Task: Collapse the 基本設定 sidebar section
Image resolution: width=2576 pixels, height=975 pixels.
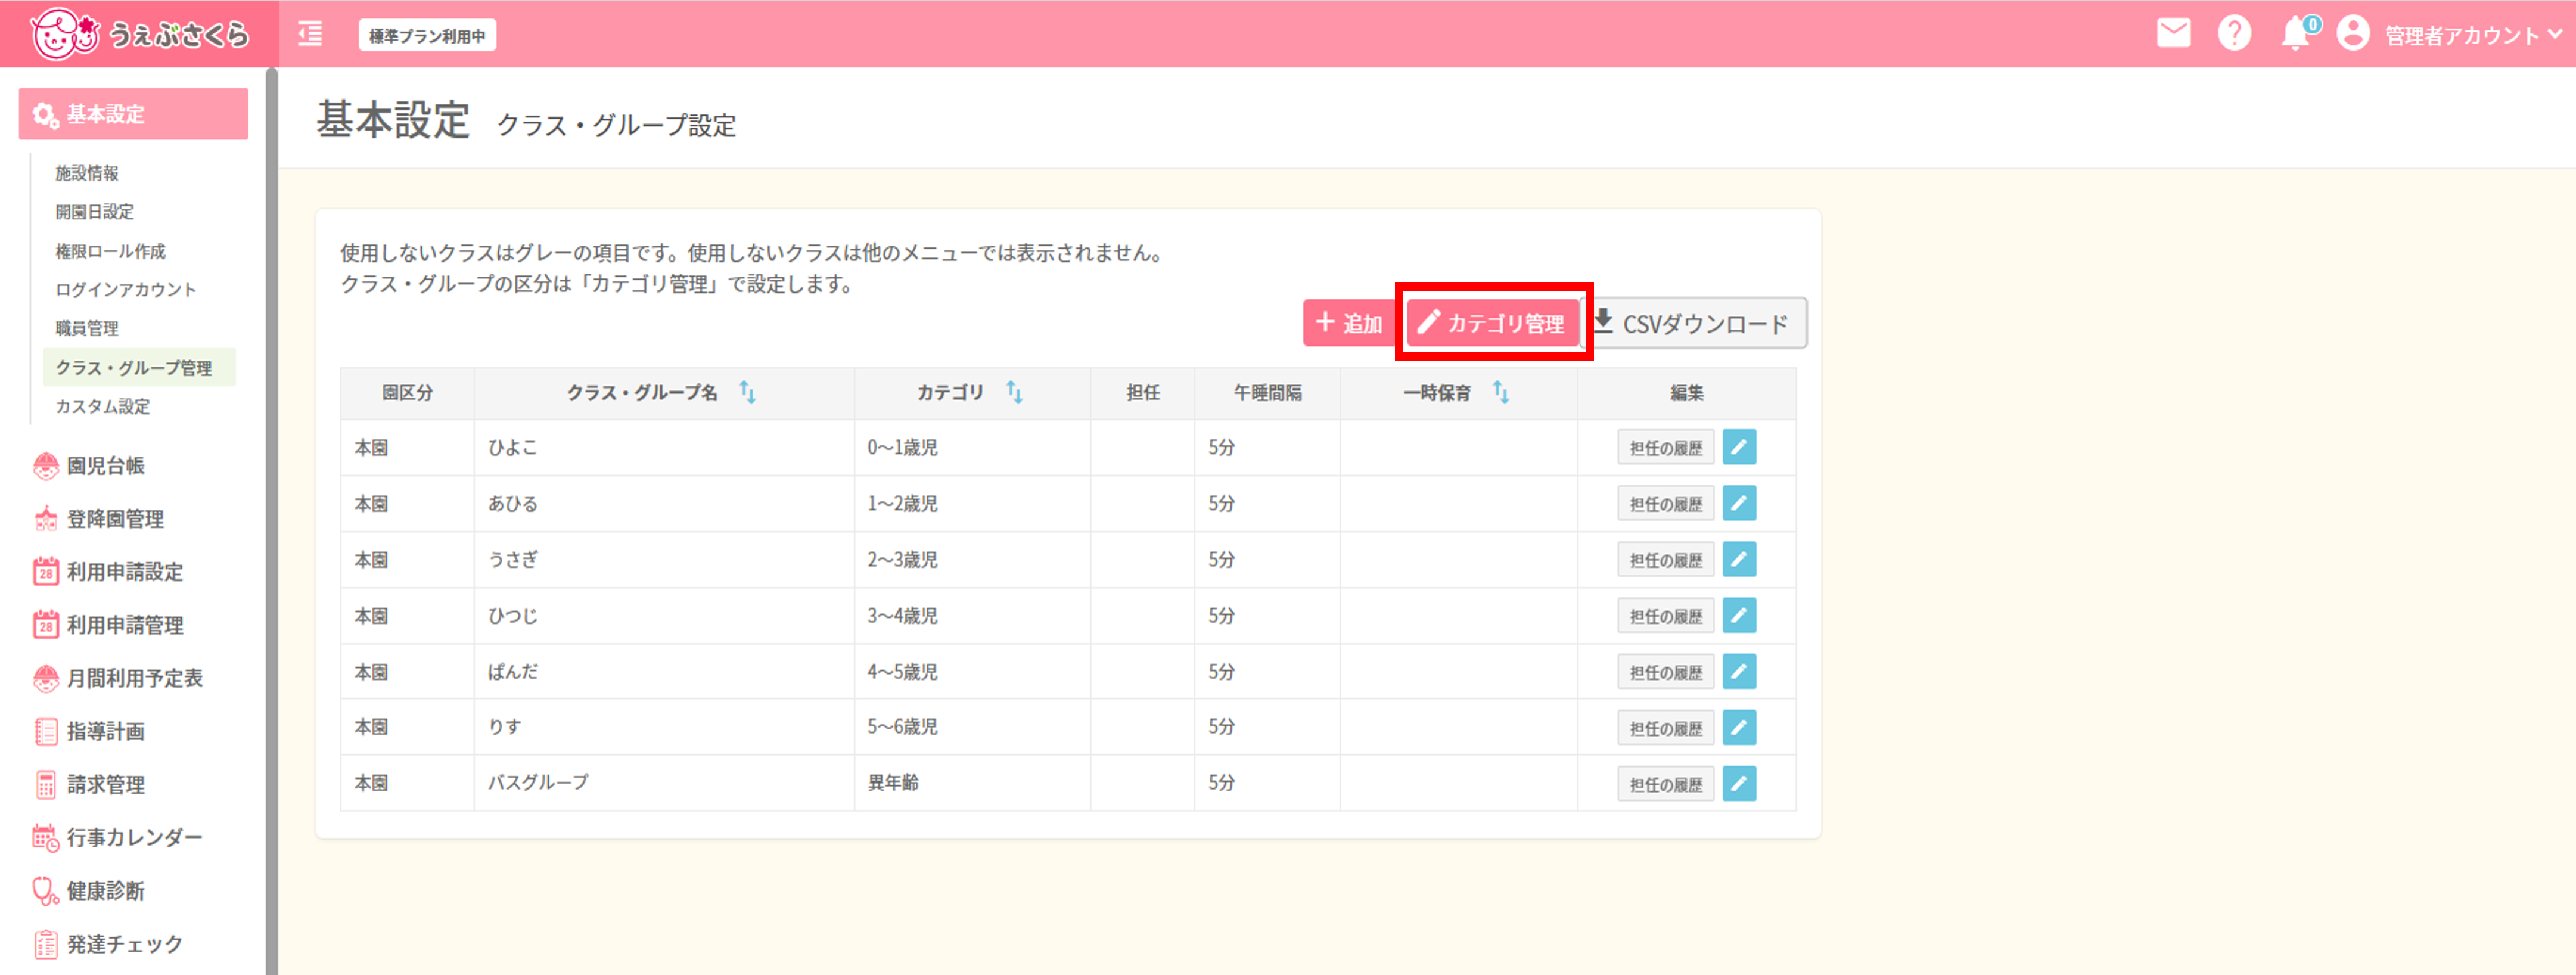Action: point(133,114)
